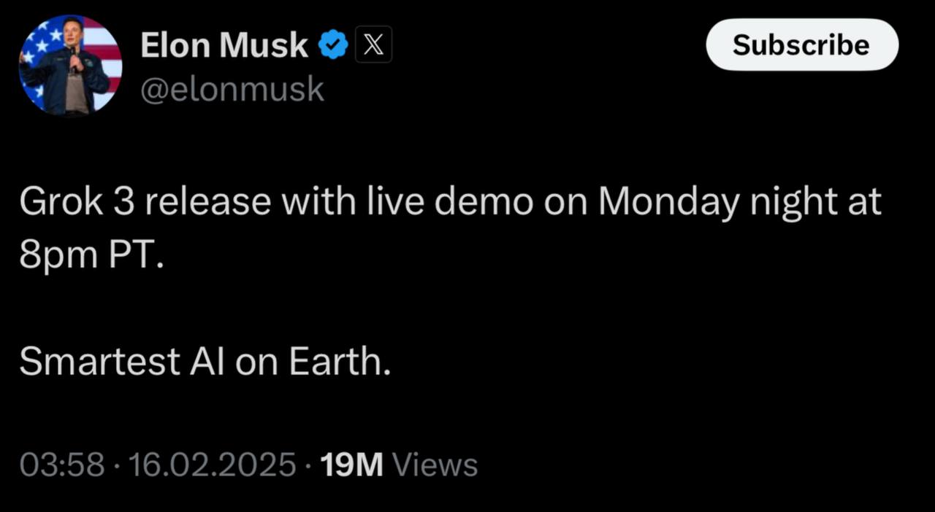Click the words 'Grok 3' in the tweet
The image size is (935, 512).
[x=75, y=202]
